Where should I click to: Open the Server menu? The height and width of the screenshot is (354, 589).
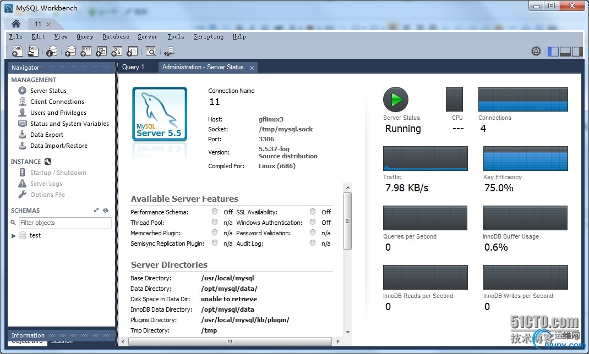[148, 36]
